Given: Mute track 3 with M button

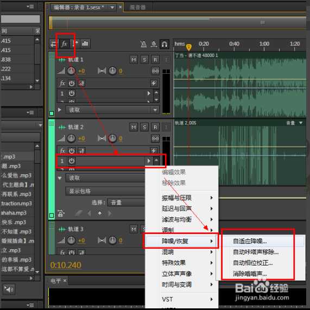Looking at the screenshot, I should coord(134,229).
